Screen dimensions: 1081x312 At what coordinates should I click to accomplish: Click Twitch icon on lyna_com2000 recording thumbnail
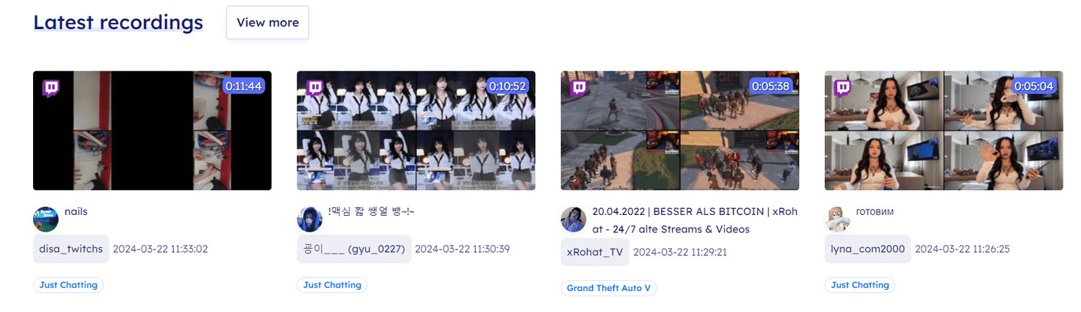click(843, 88)
